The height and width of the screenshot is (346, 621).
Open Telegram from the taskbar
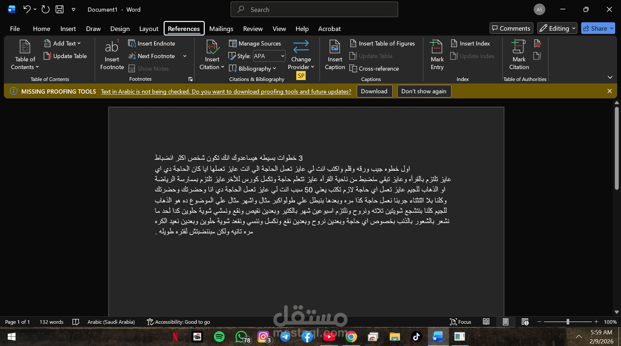point(285,337)
